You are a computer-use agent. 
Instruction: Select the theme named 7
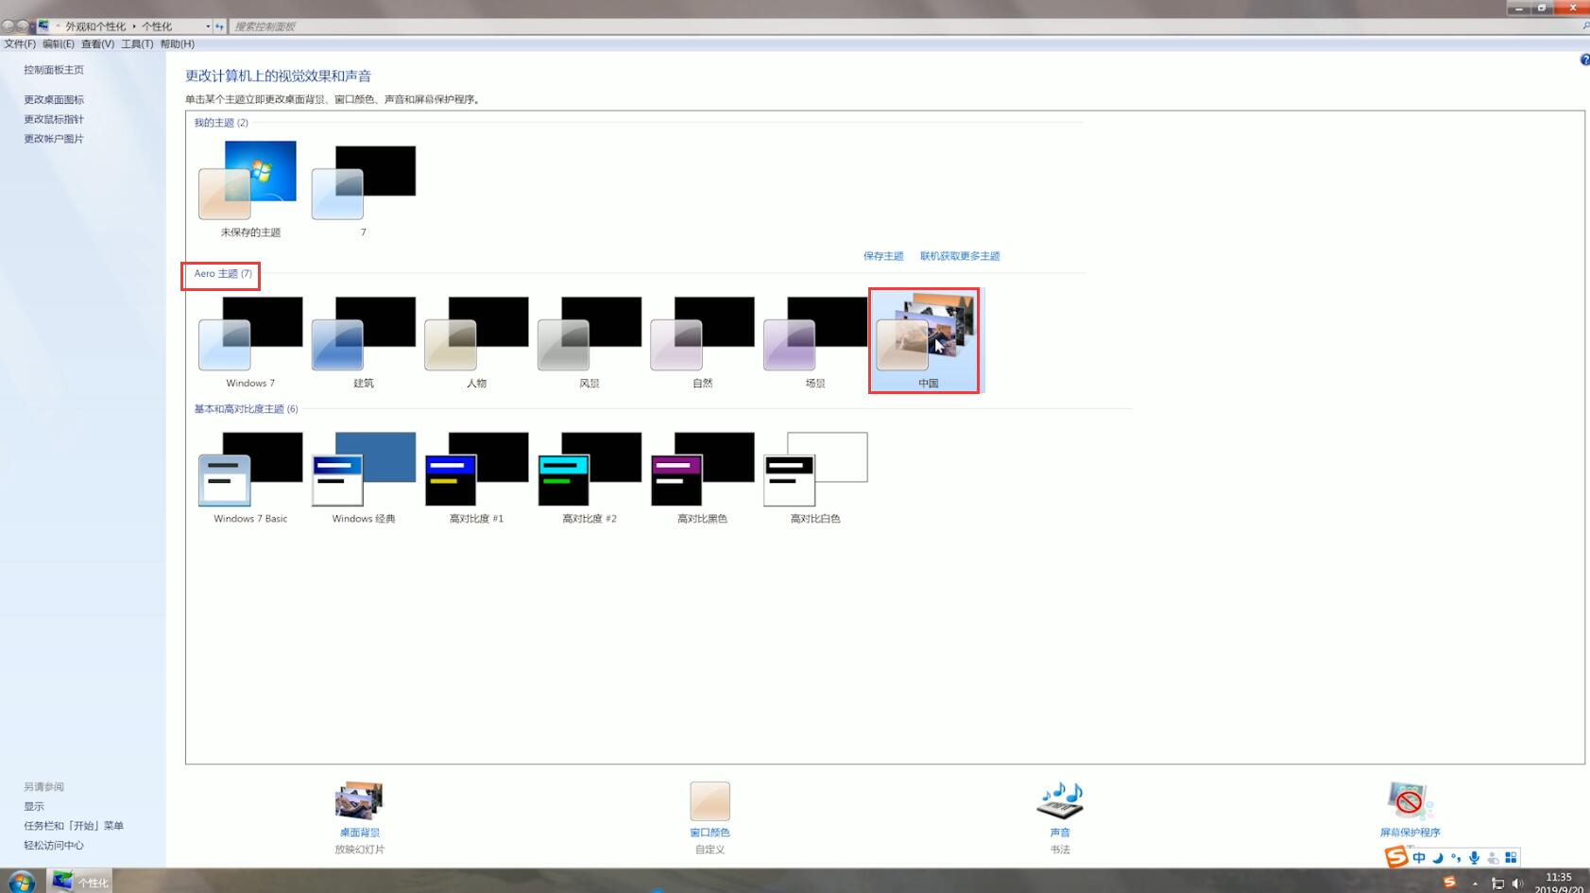[x=364, y=189]
